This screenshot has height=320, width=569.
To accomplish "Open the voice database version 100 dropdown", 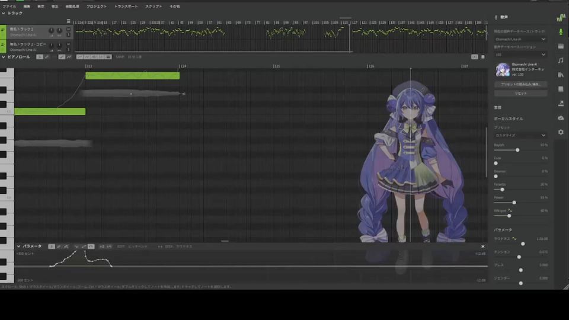I will 520,55.
